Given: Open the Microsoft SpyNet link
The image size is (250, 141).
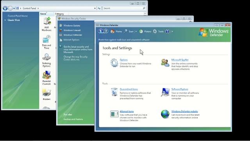Looking at the screenshot, I should [180, 60].
